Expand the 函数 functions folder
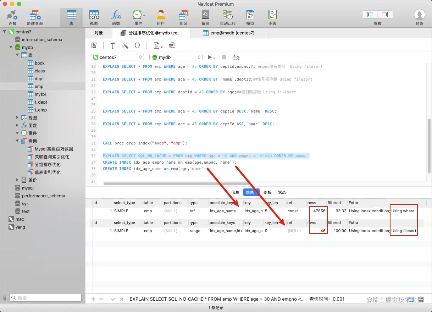 pos(17,125)
